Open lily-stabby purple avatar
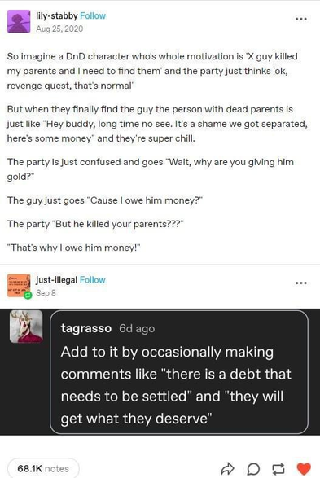The image size is (320, 478). click(19, 21)
